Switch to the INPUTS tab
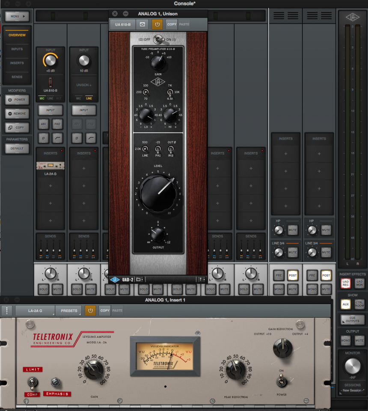This screenshot has height=411, width=368. 17,49
